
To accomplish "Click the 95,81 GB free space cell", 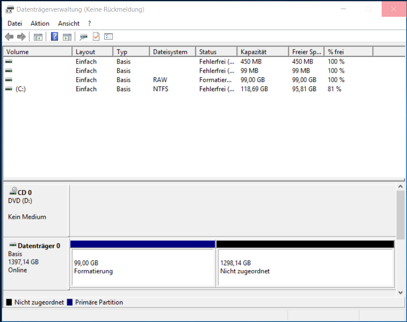I will 304,89.
